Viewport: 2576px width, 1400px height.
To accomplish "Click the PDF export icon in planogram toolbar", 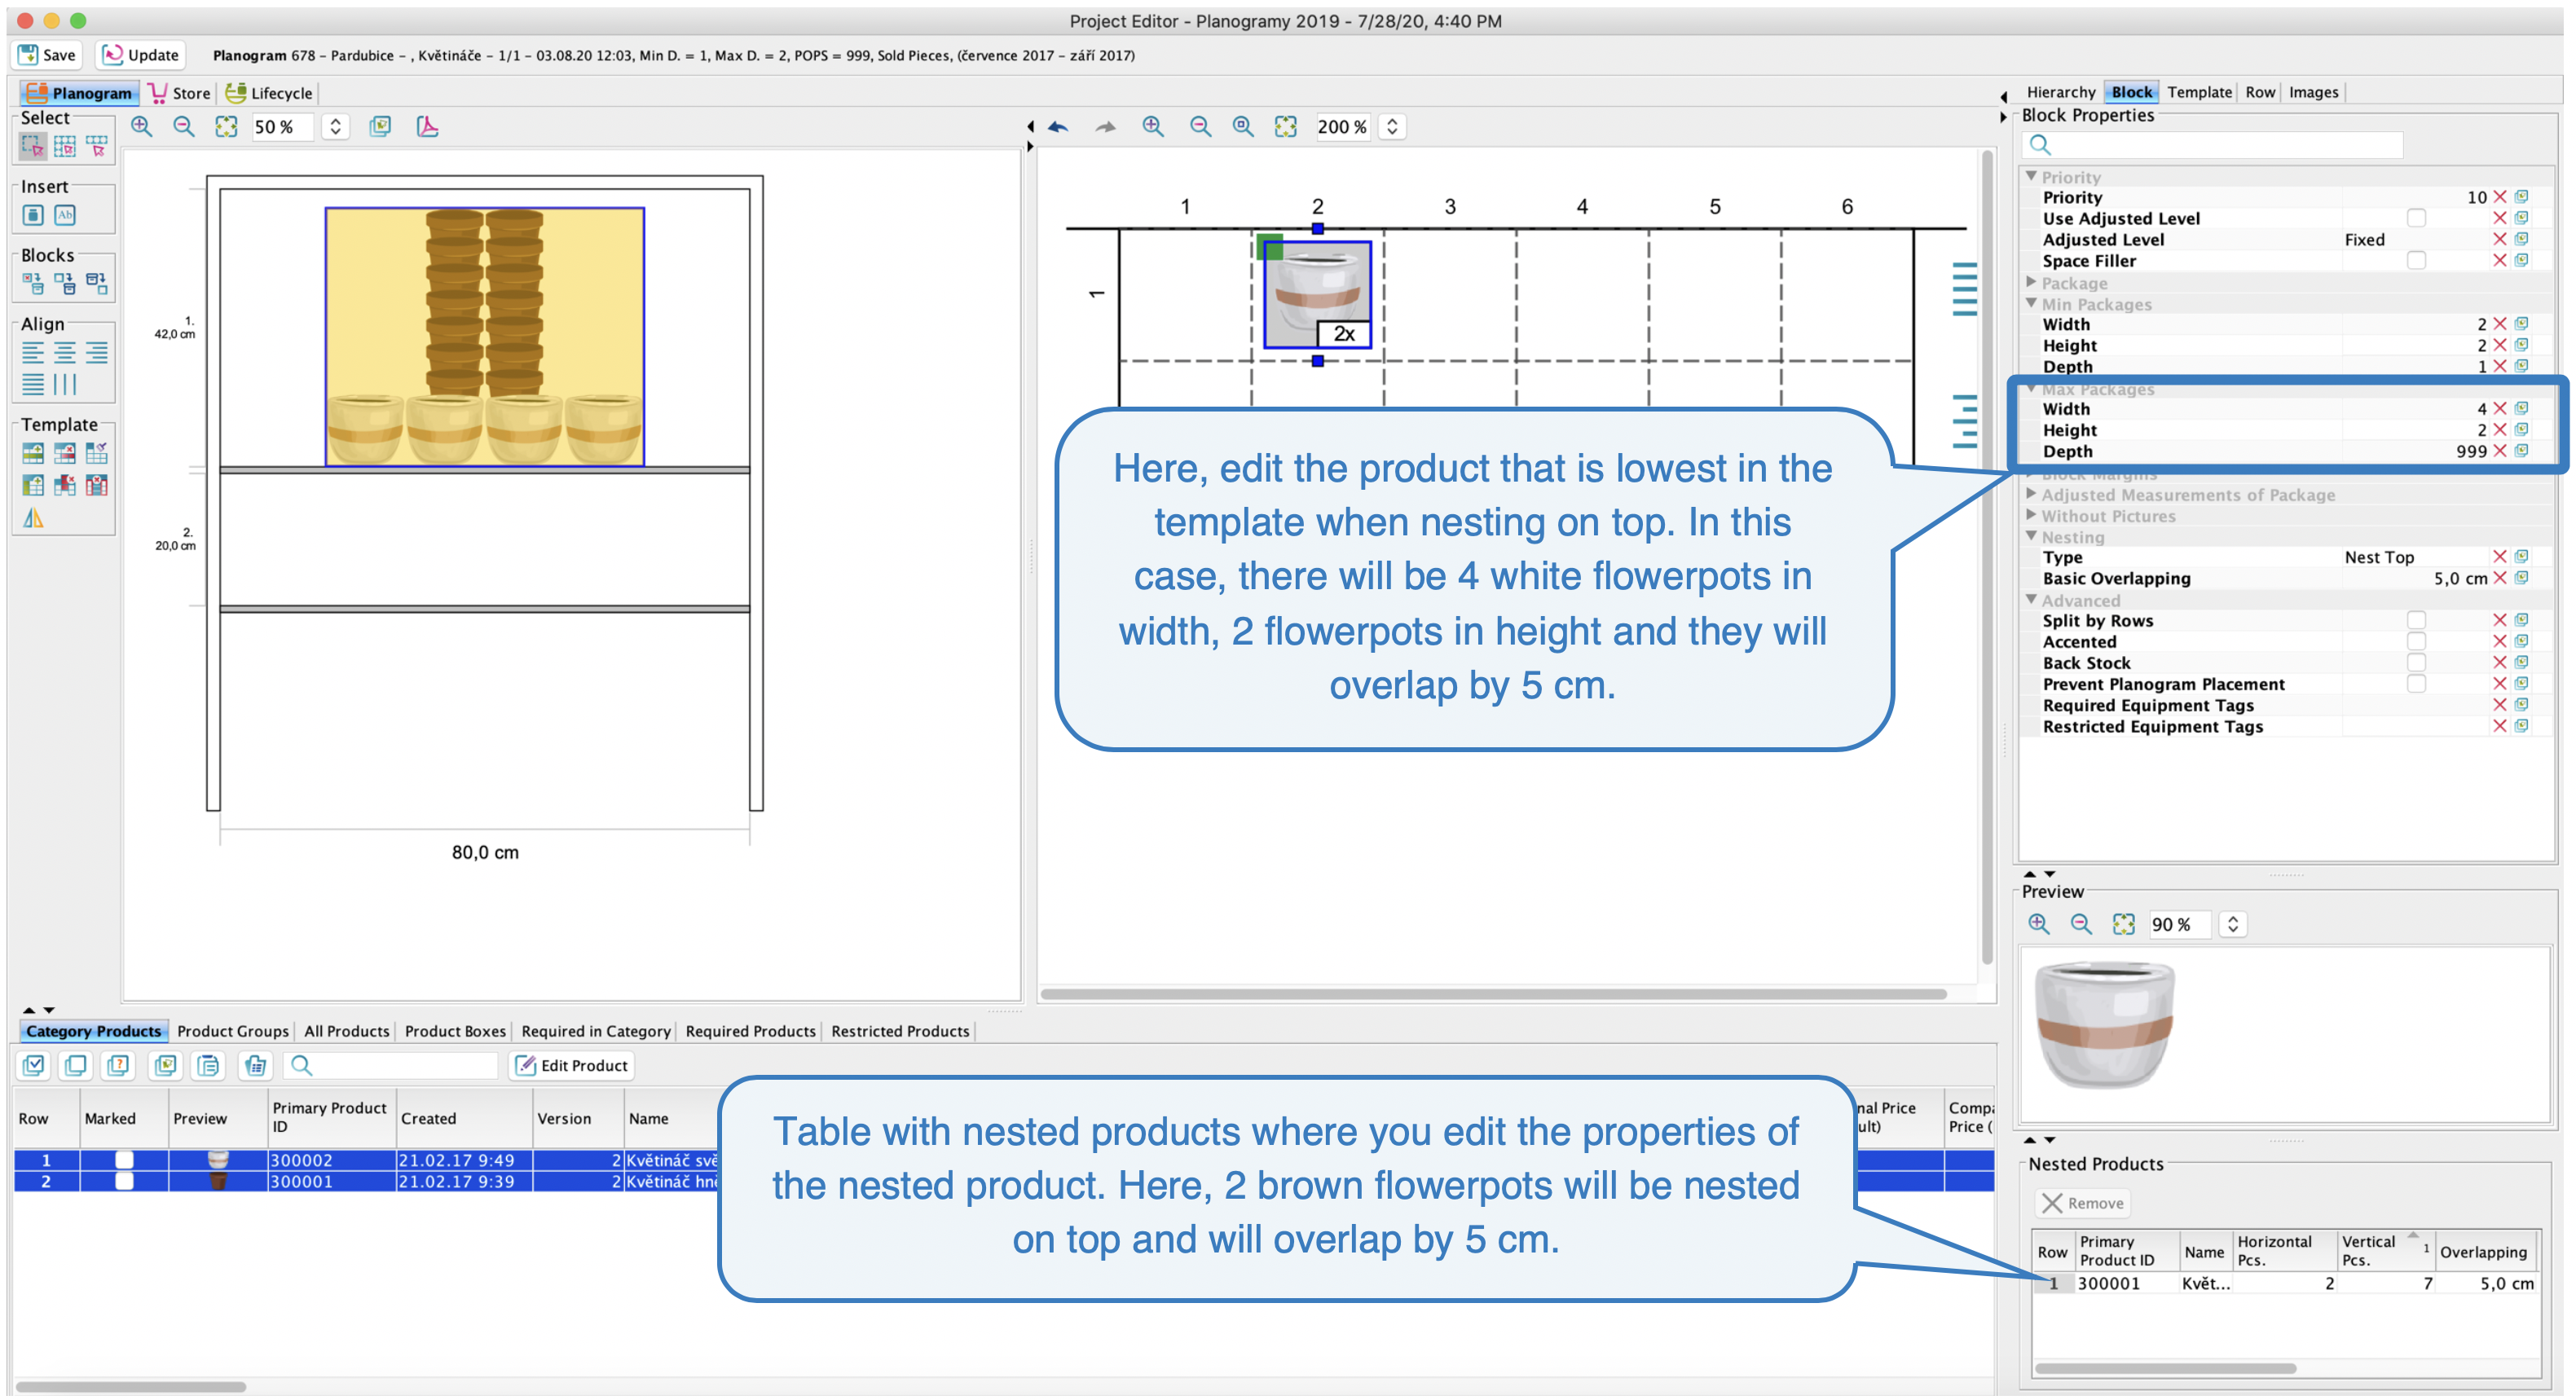I will (x=427, y=127).
